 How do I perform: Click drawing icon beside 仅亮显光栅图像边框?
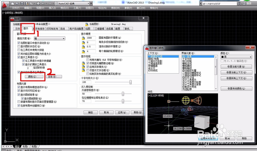point(84,63)
